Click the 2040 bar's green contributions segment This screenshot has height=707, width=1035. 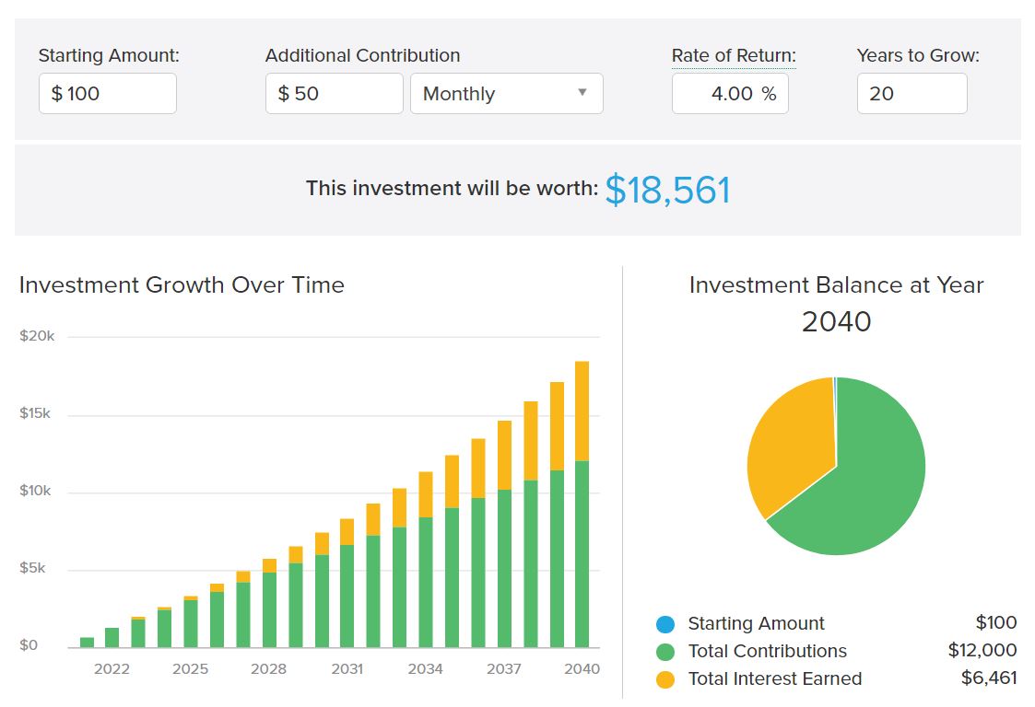point(582,552)
